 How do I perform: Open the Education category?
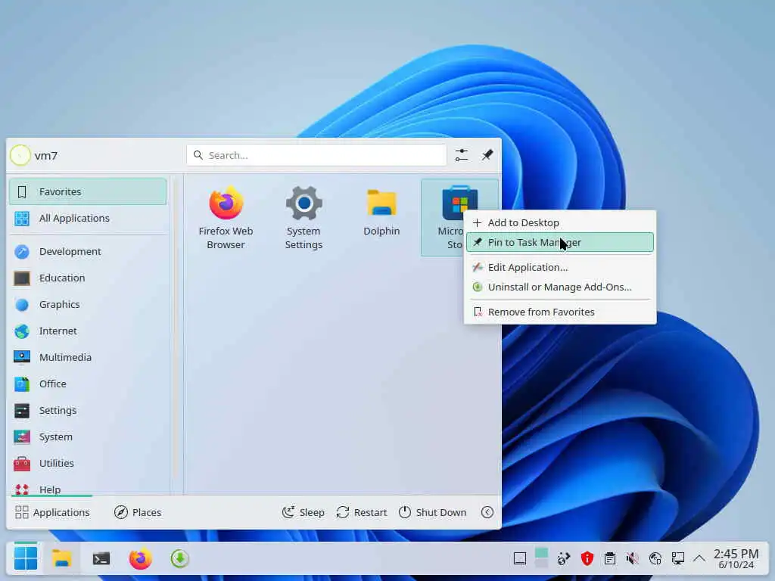(88, 278)
